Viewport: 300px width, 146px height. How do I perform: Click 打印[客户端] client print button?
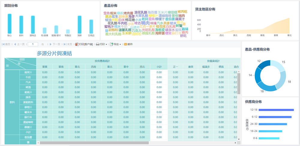pyautogui.click(x=84, y=44)
